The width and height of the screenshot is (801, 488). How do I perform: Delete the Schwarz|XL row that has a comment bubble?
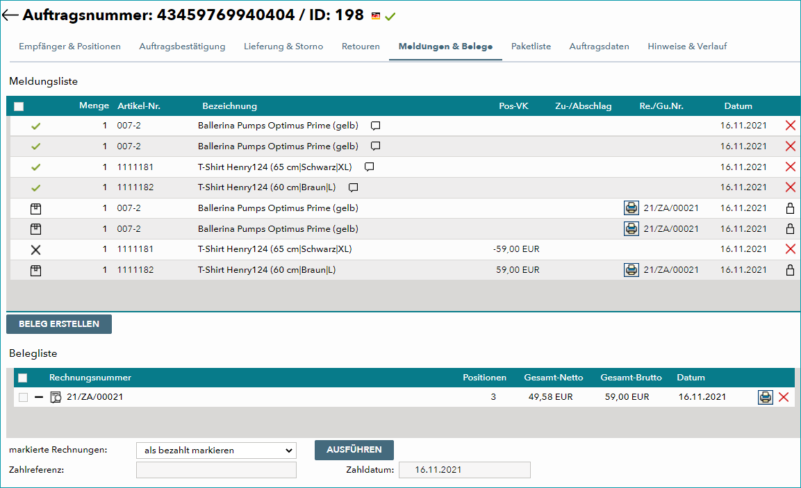click(x=791, y=167)
